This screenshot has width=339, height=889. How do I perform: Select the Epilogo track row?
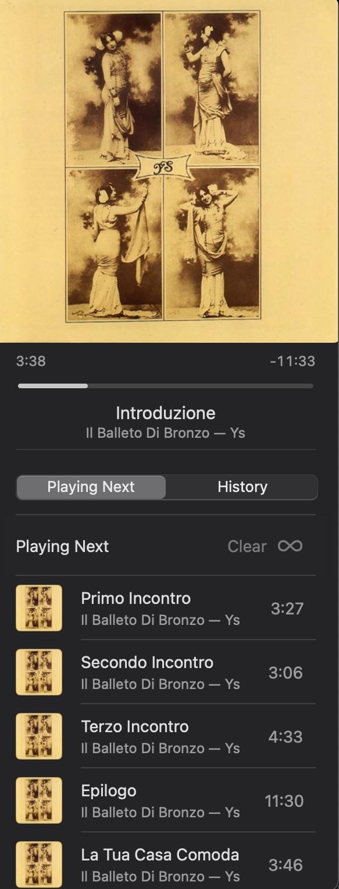166,800
